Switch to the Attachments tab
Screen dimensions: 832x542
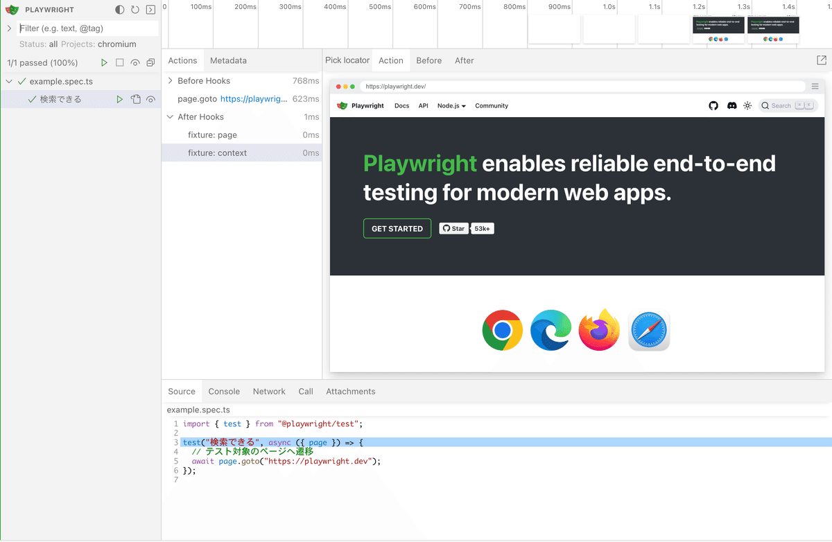351,392
